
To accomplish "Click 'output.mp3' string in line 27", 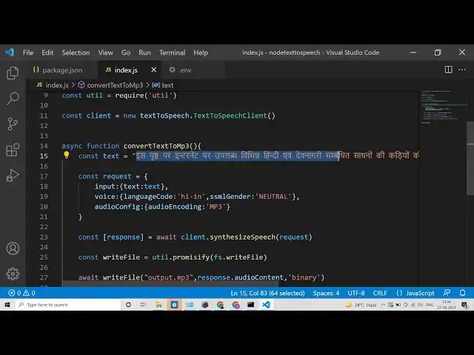I will point(169,277).
